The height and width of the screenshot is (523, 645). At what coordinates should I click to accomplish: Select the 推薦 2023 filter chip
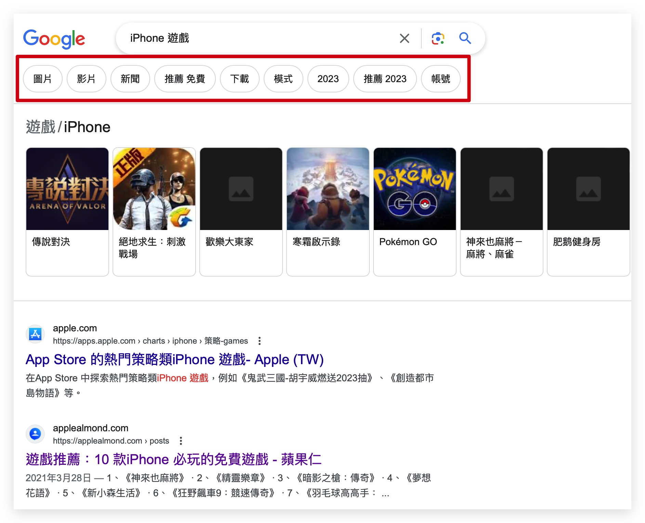tap(385, 79)
